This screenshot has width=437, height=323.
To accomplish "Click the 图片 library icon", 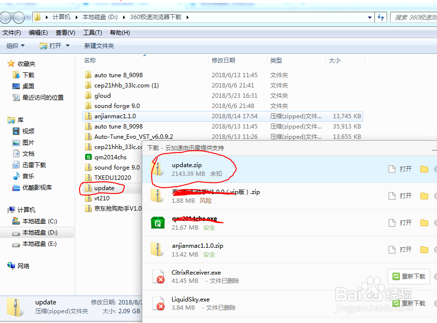I will click(x=16, y=143).
